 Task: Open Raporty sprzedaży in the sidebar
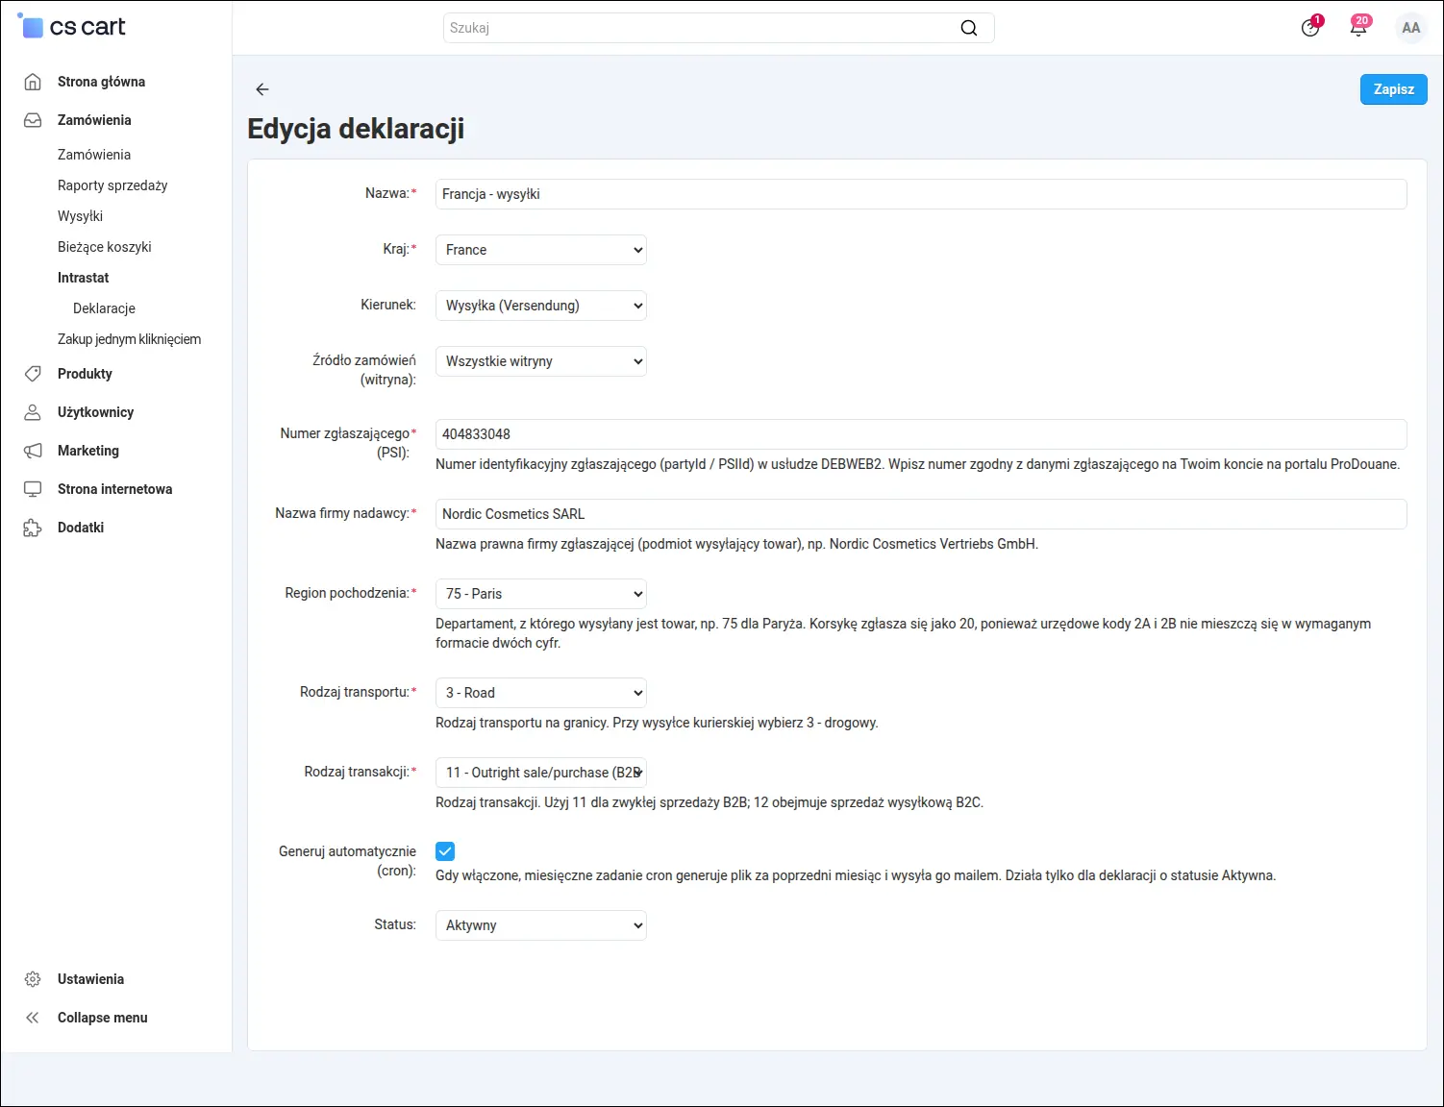[112, 185]
